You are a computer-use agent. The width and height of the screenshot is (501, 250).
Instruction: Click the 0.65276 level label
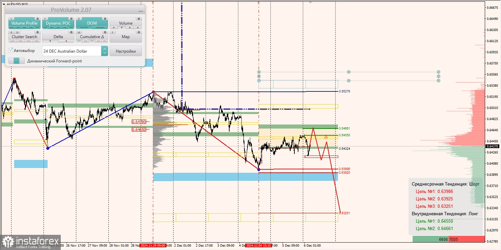tap(344, 91)
